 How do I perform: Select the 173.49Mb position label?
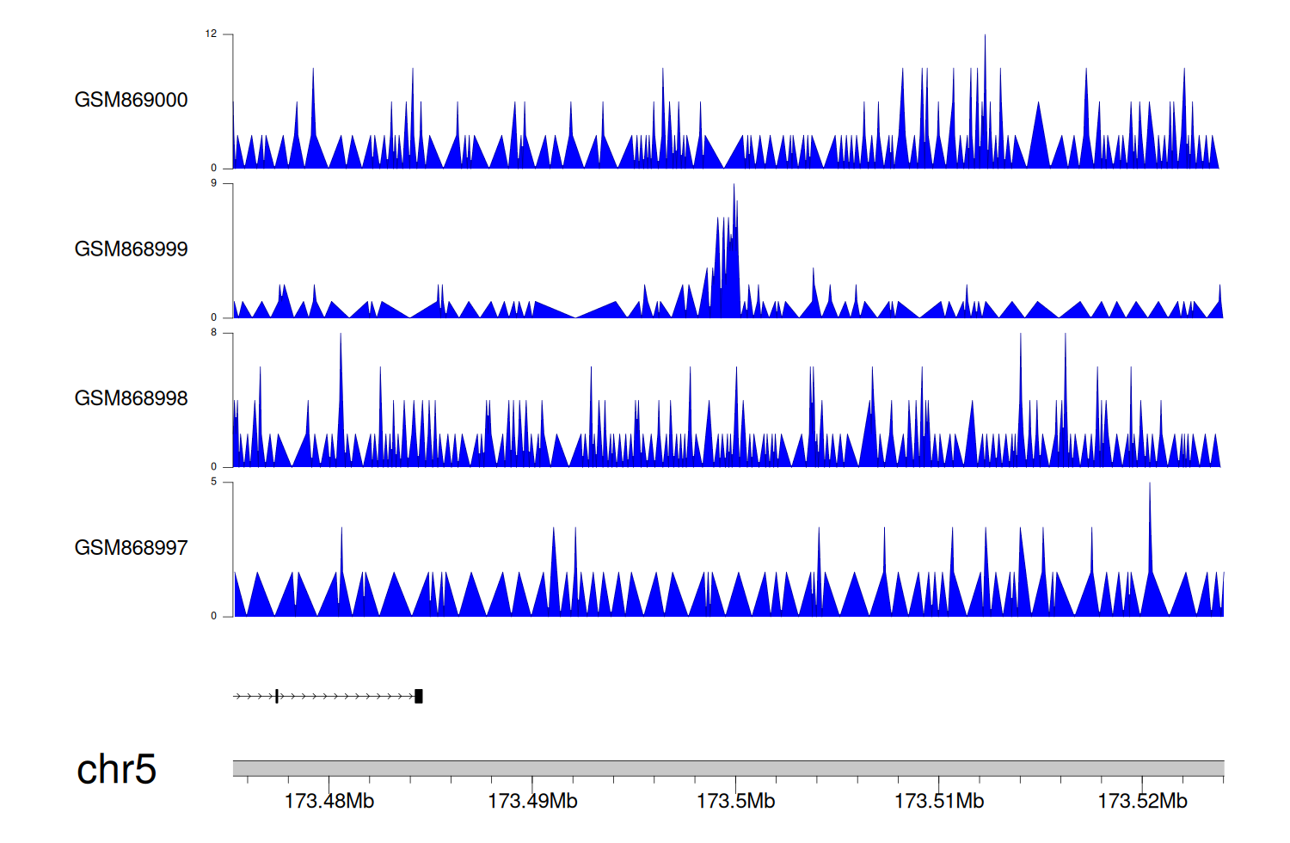(532, 802)
